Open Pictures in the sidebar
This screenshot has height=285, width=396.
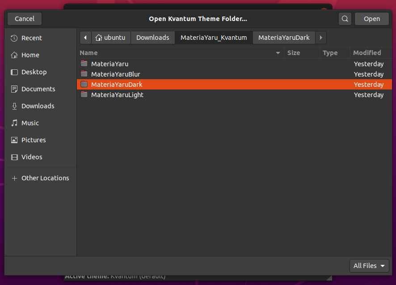[x=40, y=140]
